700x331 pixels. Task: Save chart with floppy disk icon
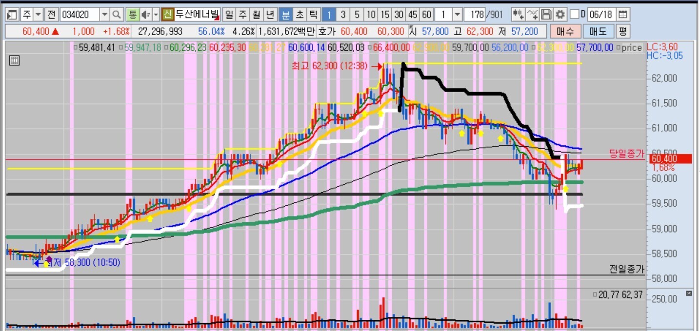pyautogui.click(x=547, y=14)
